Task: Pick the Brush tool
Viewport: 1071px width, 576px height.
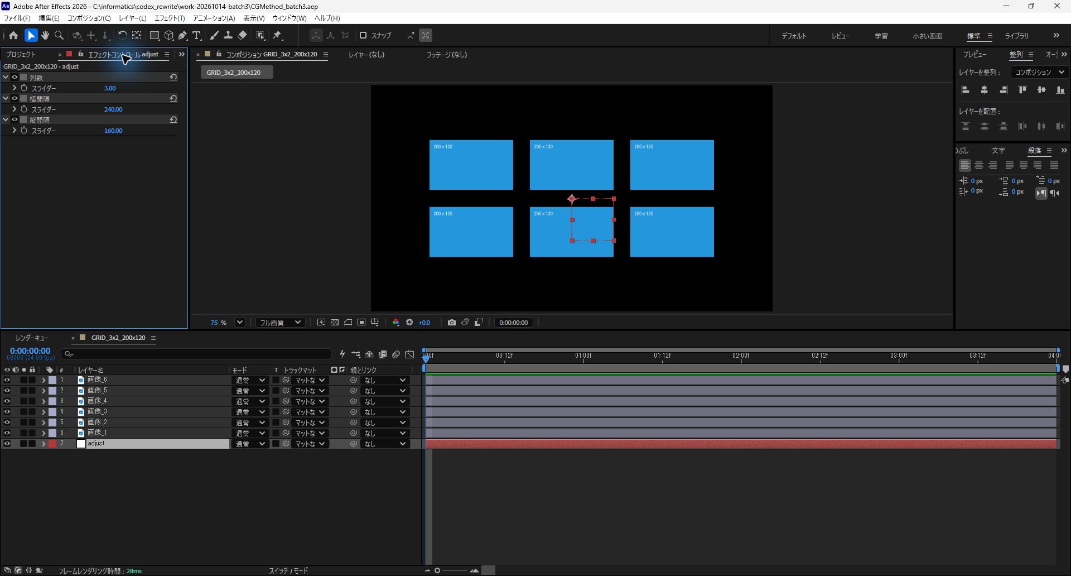Action: pos(214,35)
